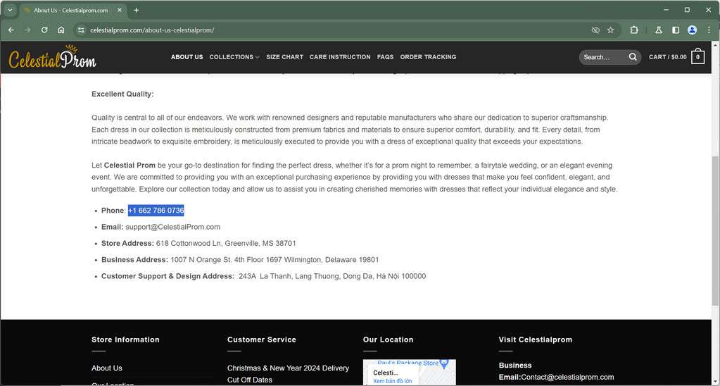Open the tab search dropdown arrow
The height and width of the screenshot is (386, 720).
9,10
